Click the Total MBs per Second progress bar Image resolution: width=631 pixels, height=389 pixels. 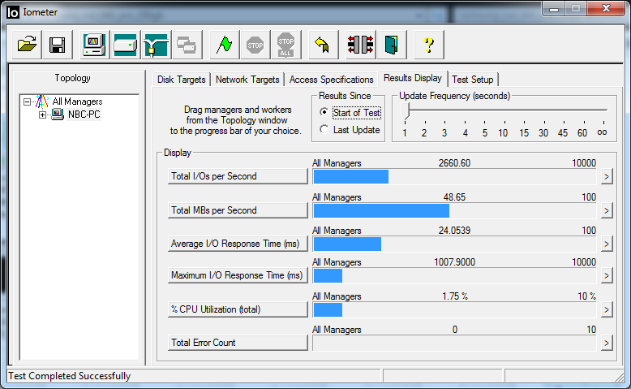coord(454,210)
